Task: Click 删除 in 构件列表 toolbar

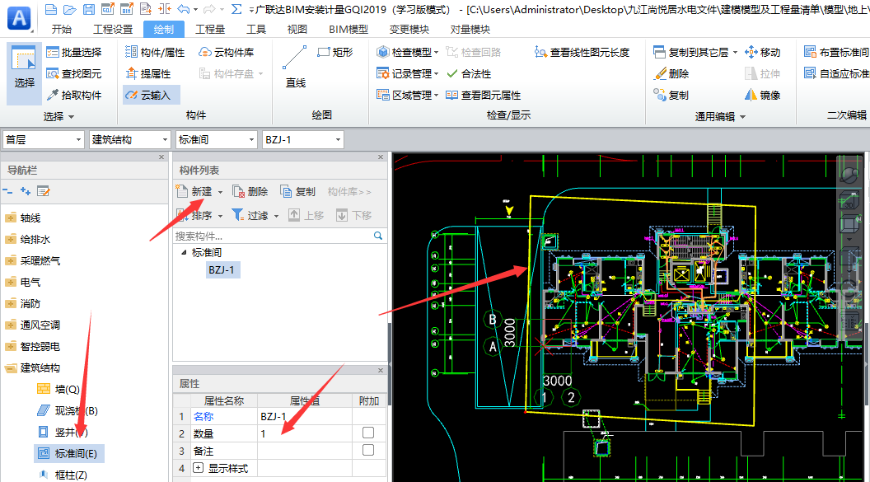Action: click(250, 191)
